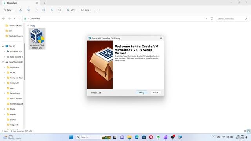Show hidden system tray icons
The image size is (251, 141).
click(213, 137)
